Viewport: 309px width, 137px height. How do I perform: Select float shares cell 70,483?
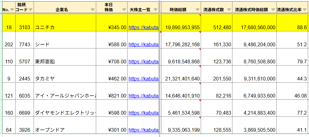tap(217, 108)
